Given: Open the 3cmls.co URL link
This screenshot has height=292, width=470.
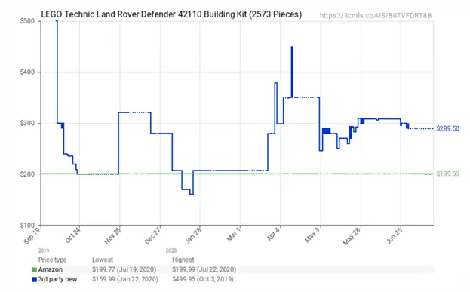Looking at the screenshot, I should pyautogui.click(x=376, y=15).
